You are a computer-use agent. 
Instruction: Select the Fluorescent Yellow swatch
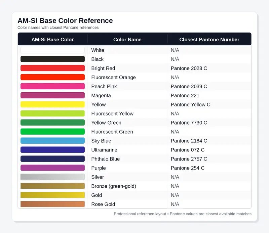[52, 113]
